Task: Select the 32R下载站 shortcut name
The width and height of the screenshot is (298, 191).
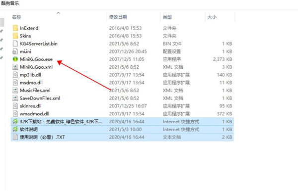Action: [x=61, y=122]
